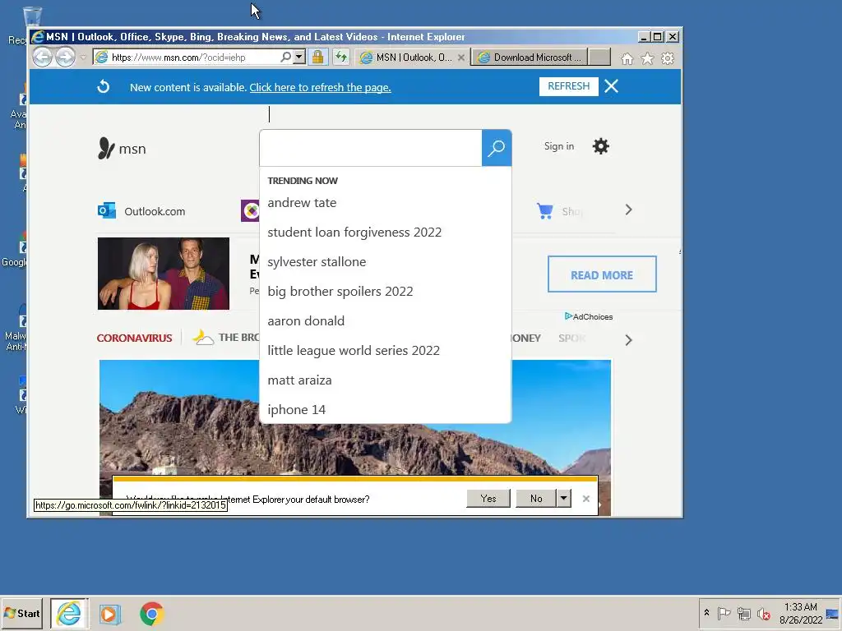Click the muted volume tray icon
Image resolution: width=842 pixels, height=631 pixels.
(763, 613)
